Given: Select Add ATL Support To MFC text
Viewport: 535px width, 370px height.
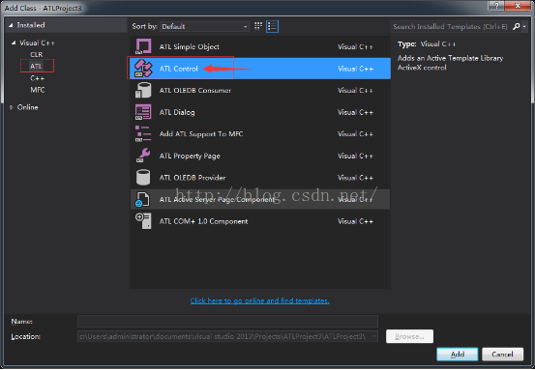Looking at the screenshot, I should click(201, 134).
